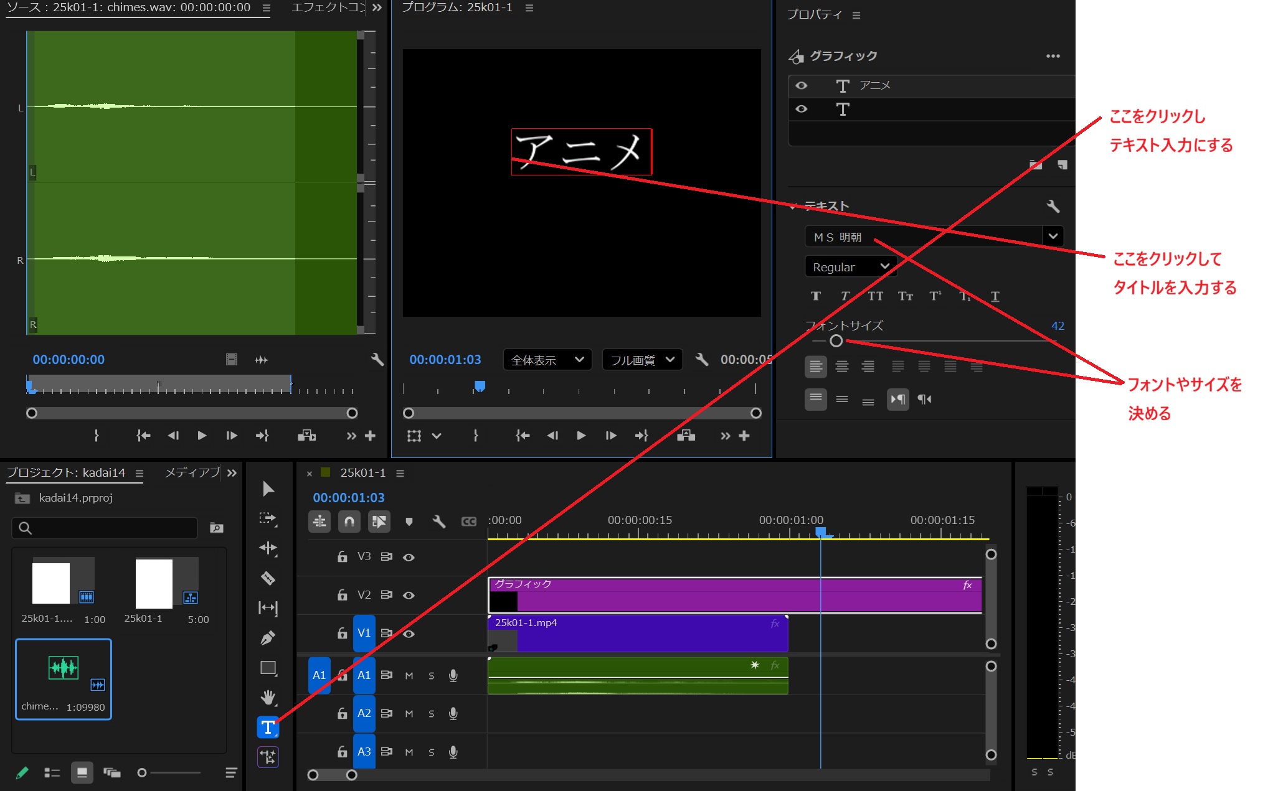Click the Ripple Edit tool

(268, 548)
